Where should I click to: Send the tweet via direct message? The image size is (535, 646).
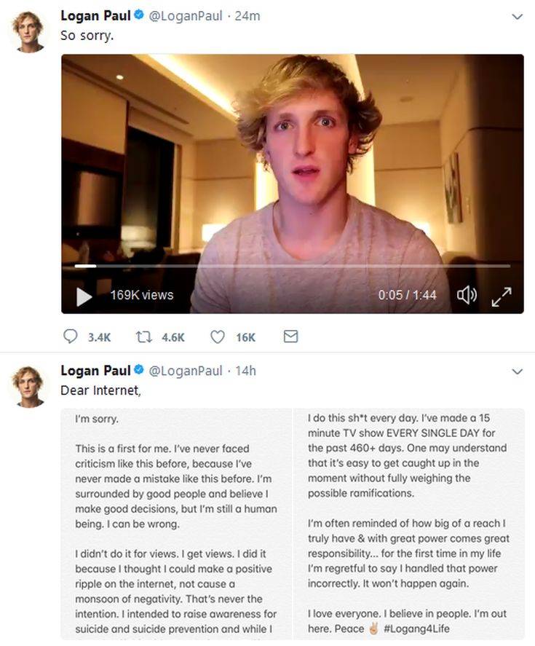290,336
